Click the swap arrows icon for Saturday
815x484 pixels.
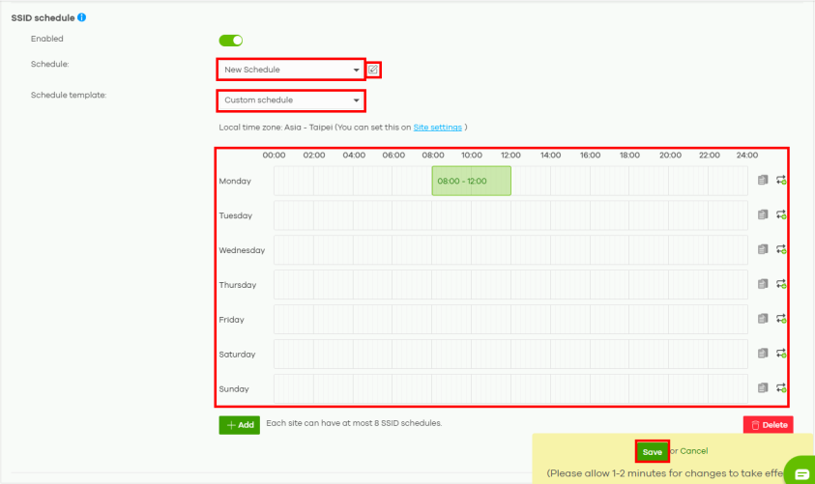pyautogui.click(x=781, y=354)
